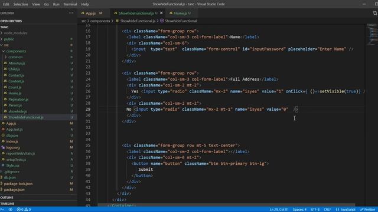Screen dimensions: 378x212
Task: Open the Run menu
Action: (x=56, y=4)
